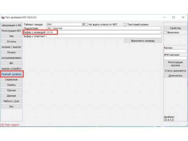Select the Нижний уровень tab

coord(11,74)
